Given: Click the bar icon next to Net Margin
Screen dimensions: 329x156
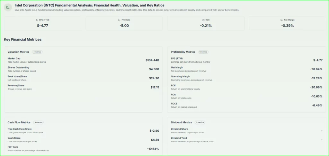Looking at the screenshot, I should (281, 20).
